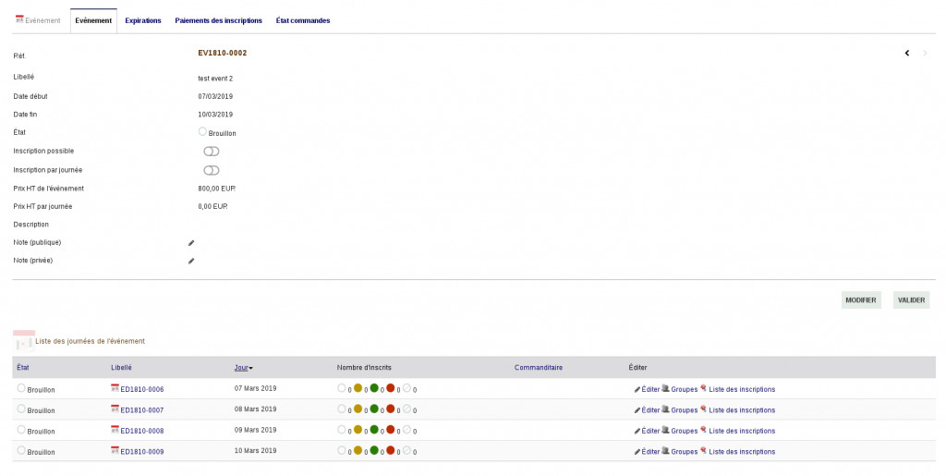Toggle Inscription par journée switch
The width and height of the screenshot is (946, 476).
(x=212, y=170)
